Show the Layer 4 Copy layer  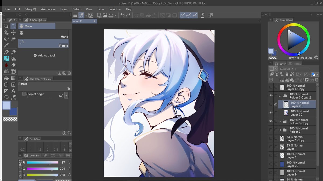point(271,87)
